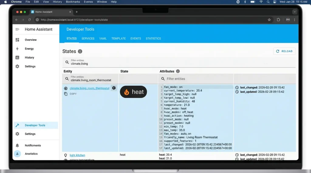Viewport: 311px width, 173px height.
Task: Switch to the SERVICES tab
Action: (88, 38)
